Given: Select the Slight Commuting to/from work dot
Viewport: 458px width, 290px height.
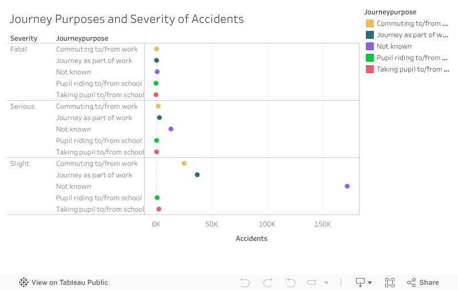Looking at the screenshot, I should (x=184, y=164).
